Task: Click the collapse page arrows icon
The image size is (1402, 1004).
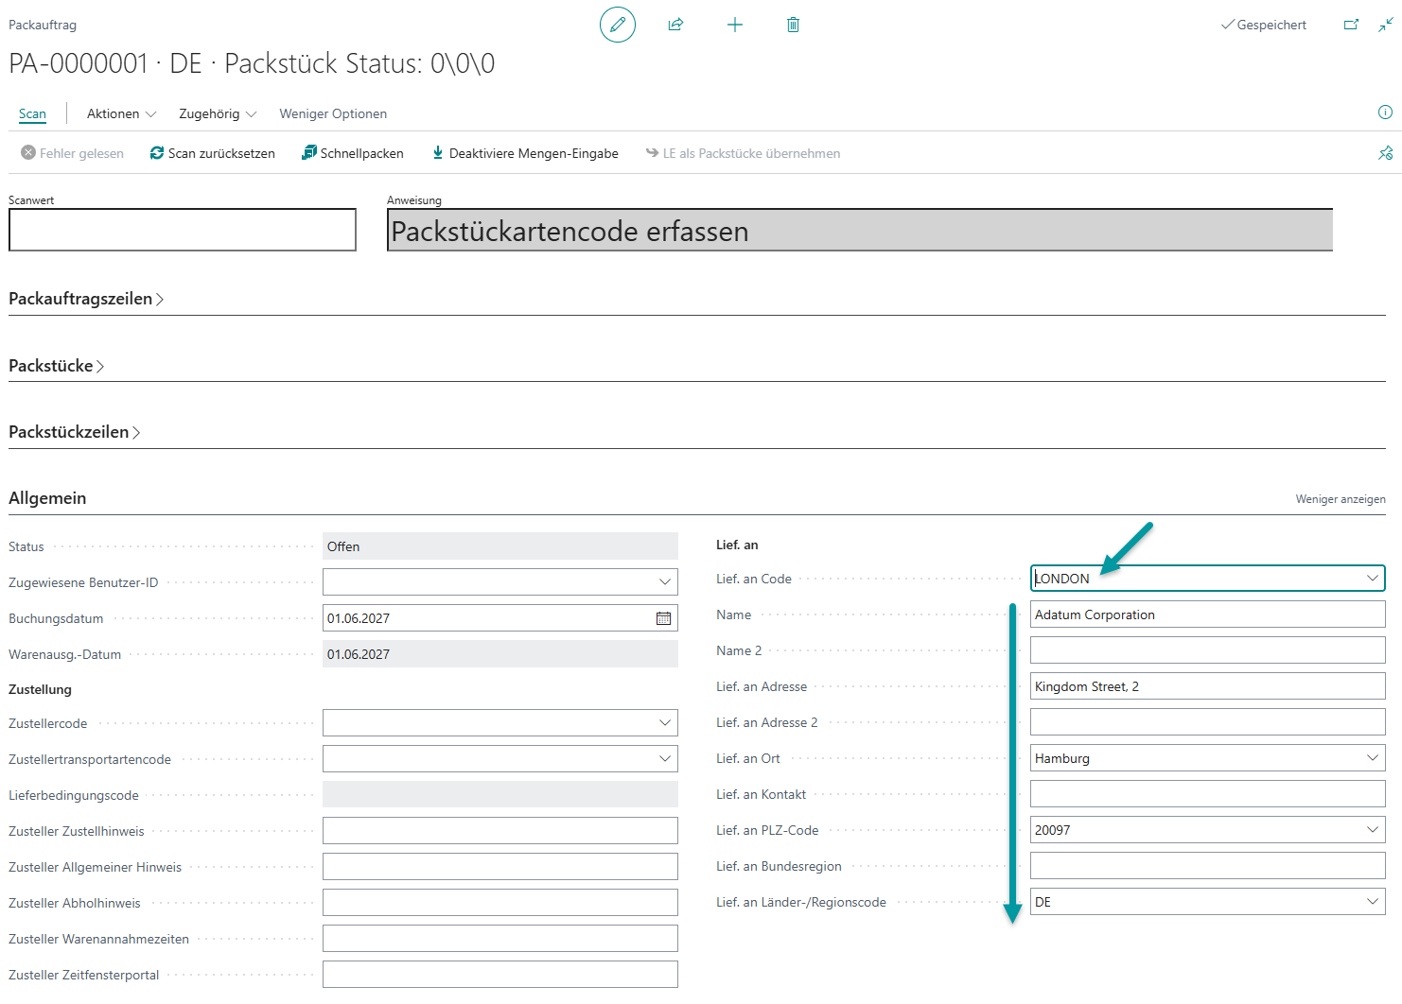Action: pyautogui.click(x=1385, y=25)
